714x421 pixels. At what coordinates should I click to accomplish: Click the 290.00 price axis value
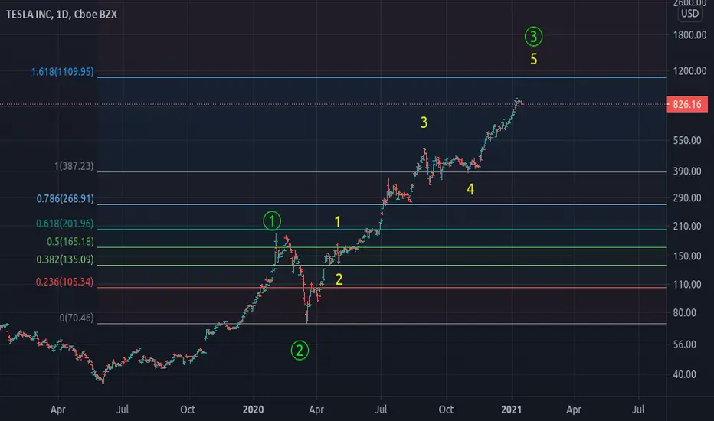coord(687,198)
